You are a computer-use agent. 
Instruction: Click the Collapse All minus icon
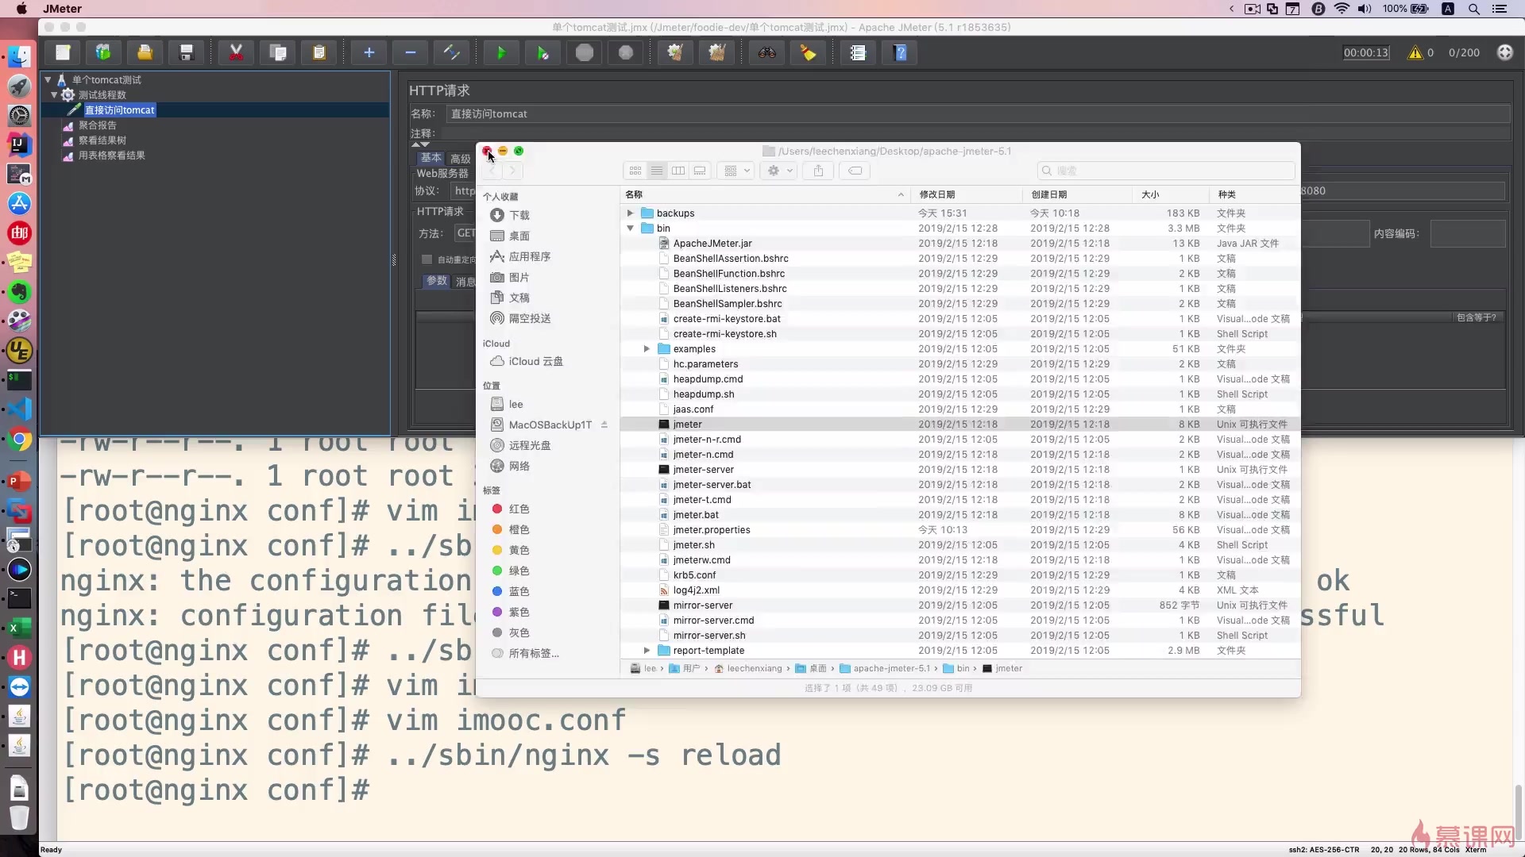coord(410,52)
